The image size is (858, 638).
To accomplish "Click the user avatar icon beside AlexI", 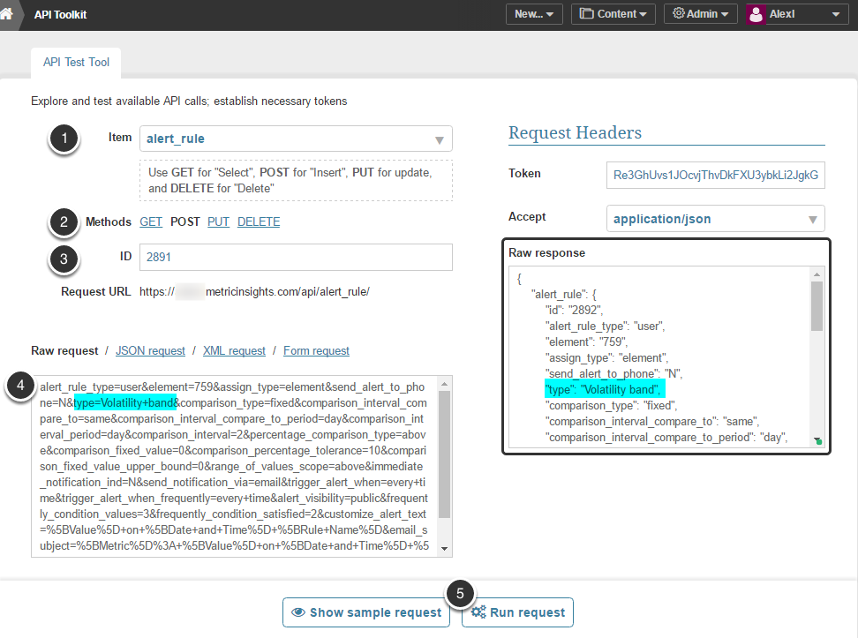I will coord(756,14).
